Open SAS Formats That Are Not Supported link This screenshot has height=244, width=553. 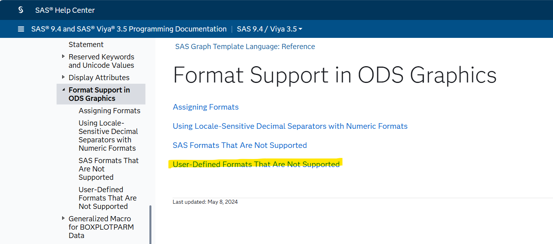point(240,145)
